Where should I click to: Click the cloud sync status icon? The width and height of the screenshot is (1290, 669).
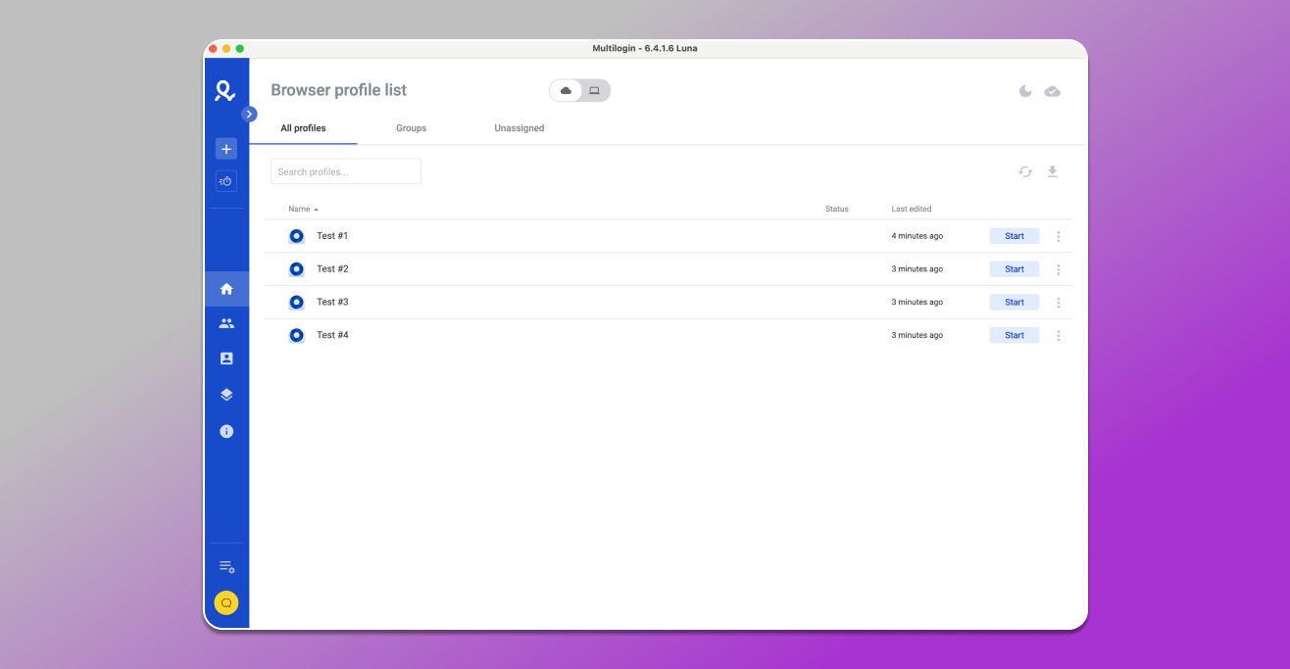(x=1053, y=90)
